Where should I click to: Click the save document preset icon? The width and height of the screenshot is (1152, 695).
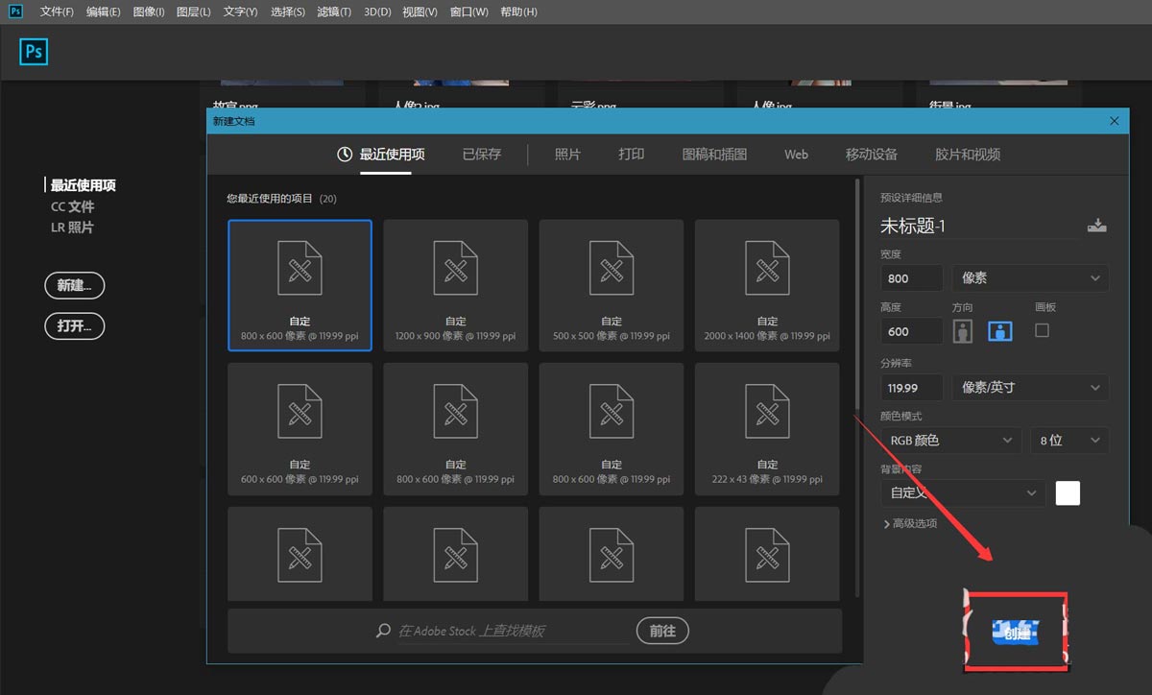1097,227
